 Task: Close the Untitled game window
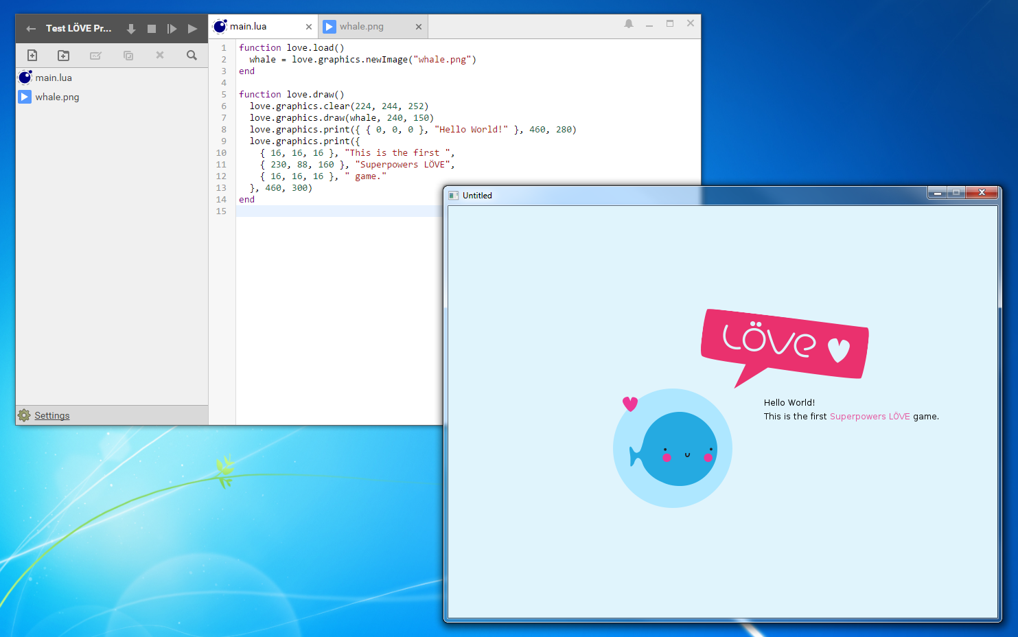[982, 193]
